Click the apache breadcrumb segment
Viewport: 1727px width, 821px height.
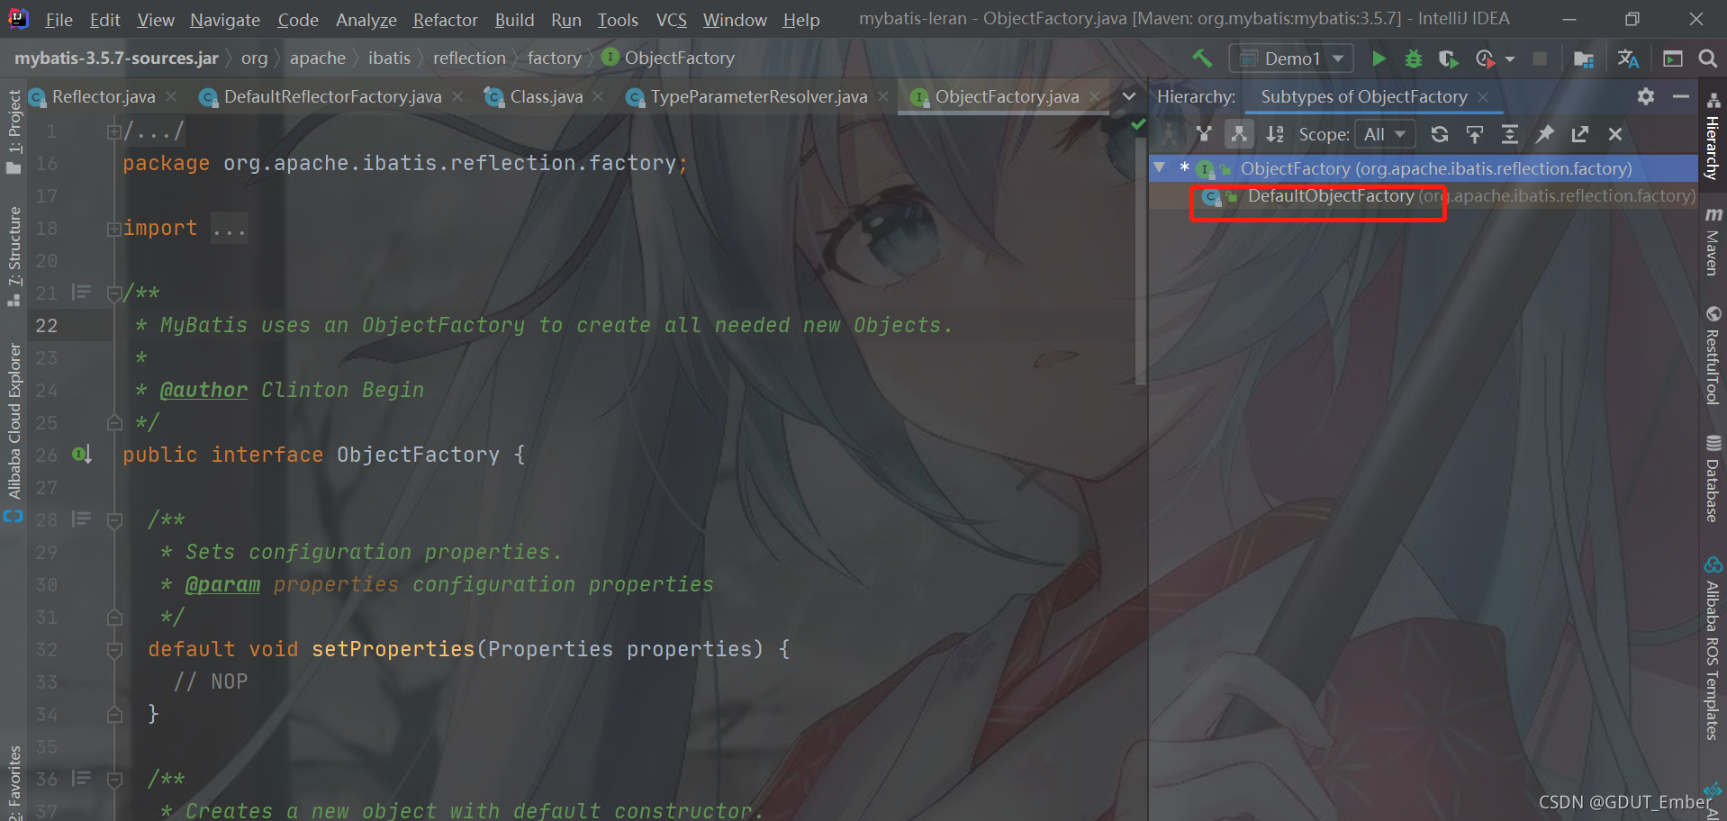[317, 59]
